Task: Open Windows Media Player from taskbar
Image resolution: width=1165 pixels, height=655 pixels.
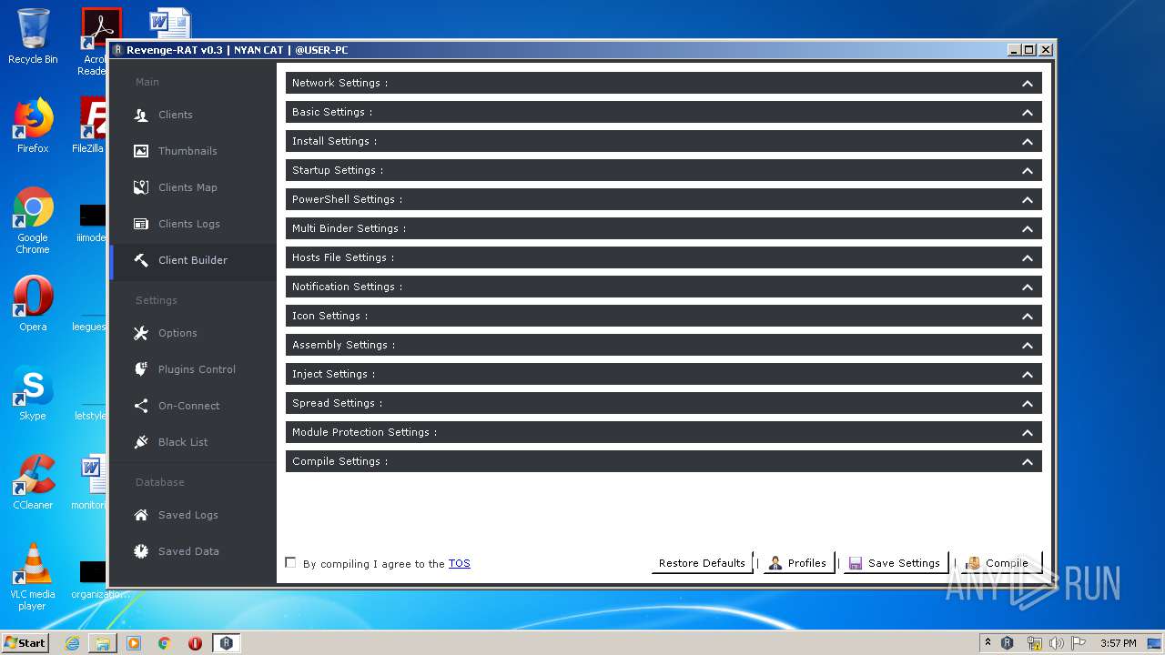Action: tap(134, 643)
